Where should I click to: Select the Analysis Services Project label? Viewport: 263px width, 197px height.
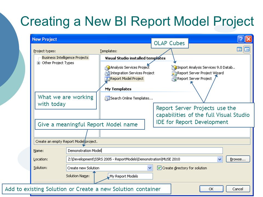(130, 68)
